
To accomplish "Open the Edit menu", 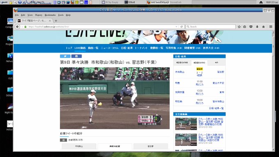I will click(23, 15).
